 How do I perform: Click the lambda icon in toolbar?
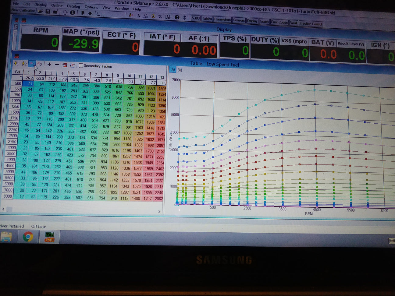tap(138, 16)
